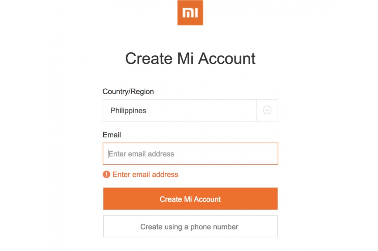Click the white Mi lettering inside logo
The width and height of the screenshot is (378, 251).
coord(190,13)
